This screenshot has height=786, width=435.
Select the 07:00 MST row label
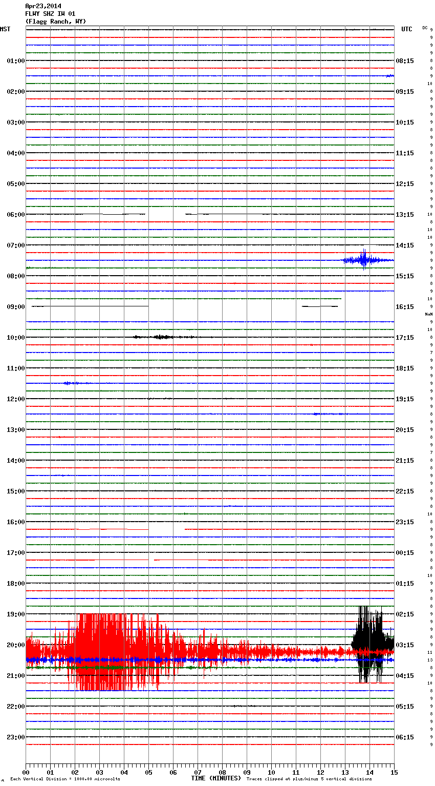point(15,245)
